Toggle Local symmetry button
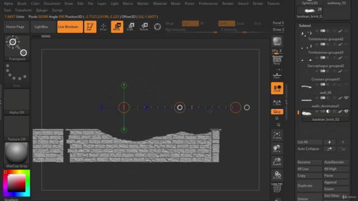 277,88
